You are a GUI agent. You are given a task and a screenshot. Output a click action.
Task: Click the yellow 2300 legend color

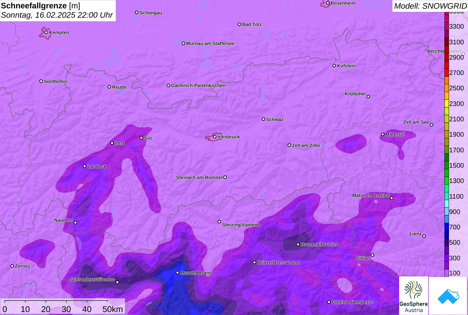(447, 103)
